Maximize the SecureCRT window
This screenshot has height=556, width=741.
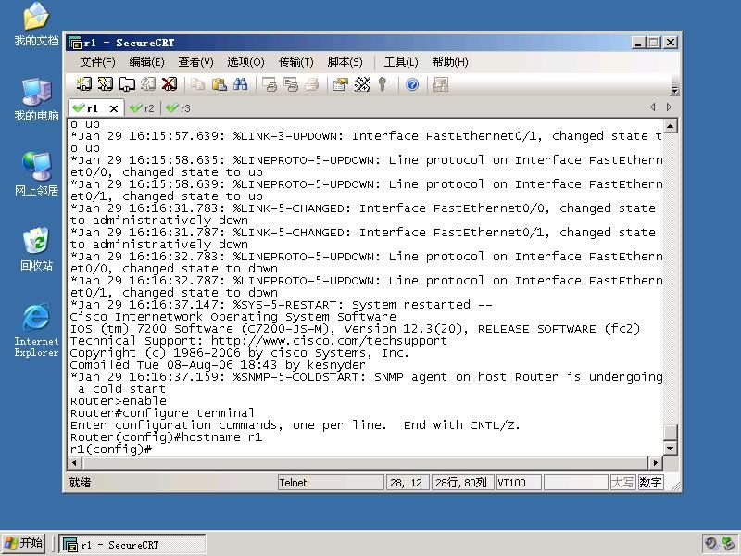coord(654,43)
